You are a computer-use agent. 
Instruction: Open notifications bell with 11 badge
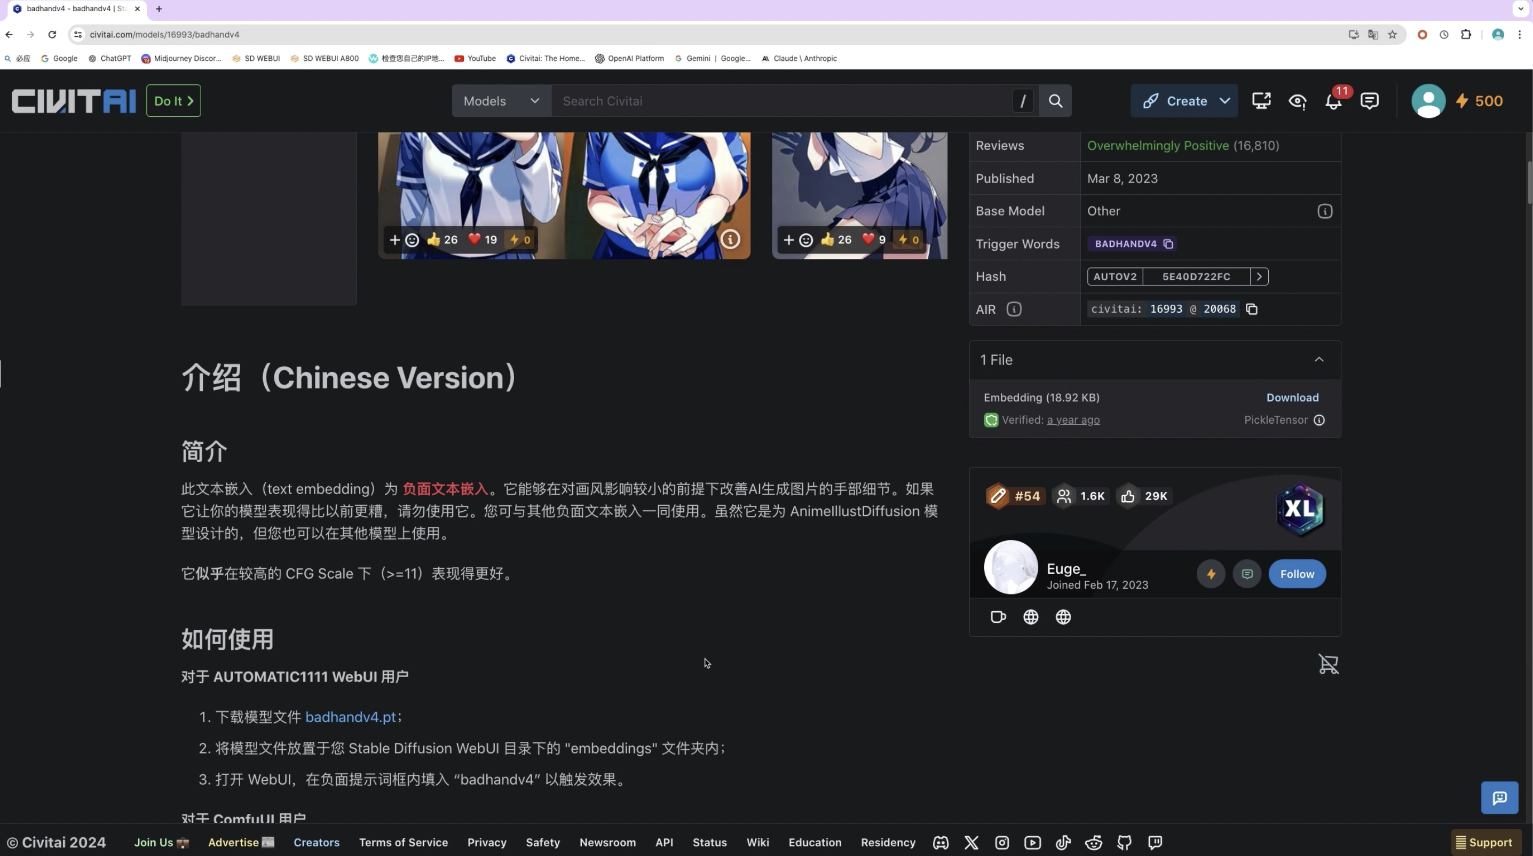(1334, 100)
